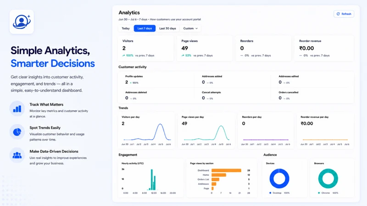The height and width of the screenshot is (206, 367).
Task: Click the Smarter Decisions headline text
Action: 53,63
